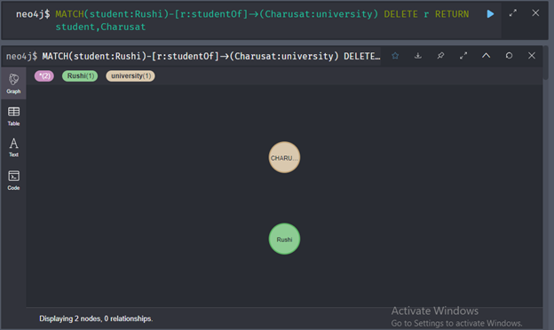Expand the query editor to fullscreen
Image resolution: width=554 pixels, height=330 pixels.
[512, 13]
